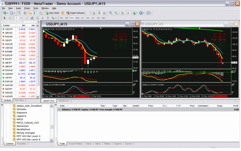Select the Text Label tool
The height and width of the screenshot is (151, 241).
48,18
